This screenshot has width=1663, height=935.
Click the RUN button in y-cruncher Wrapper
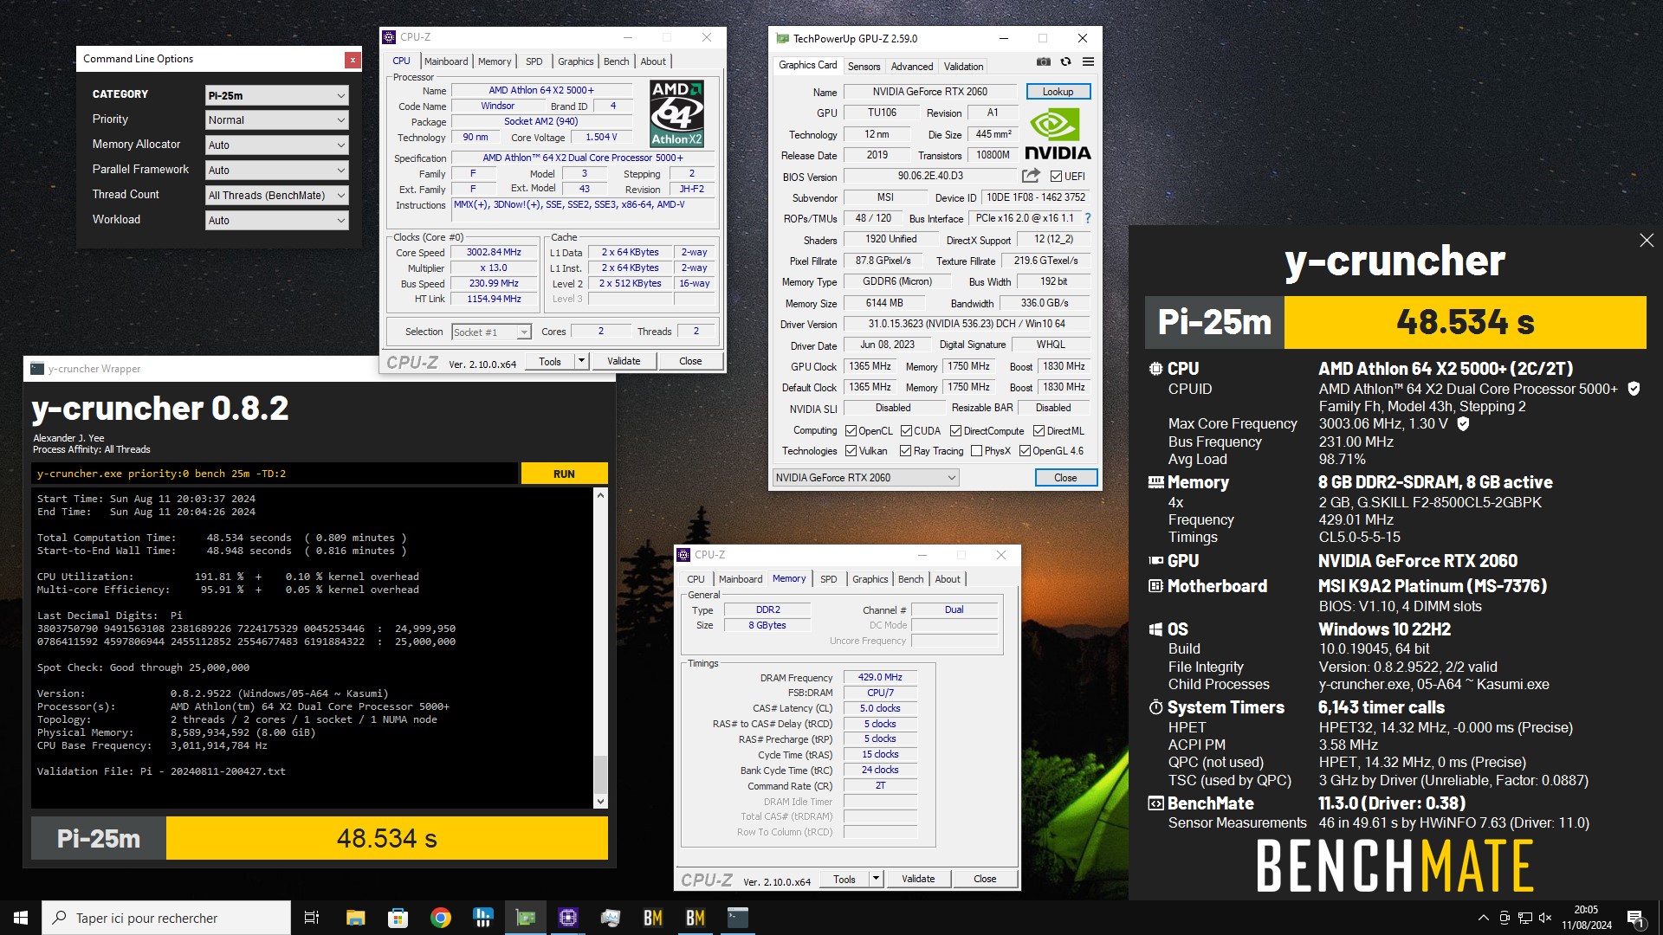tap(564, 474)
